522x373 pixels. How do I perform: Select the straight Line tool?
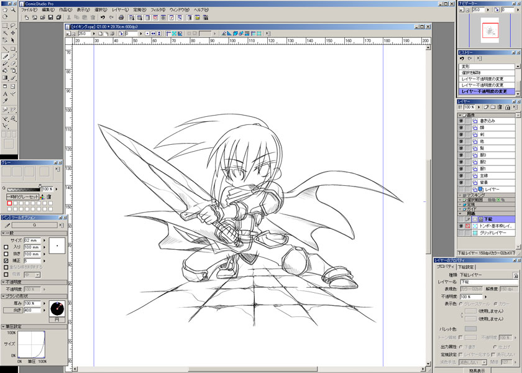5,48
